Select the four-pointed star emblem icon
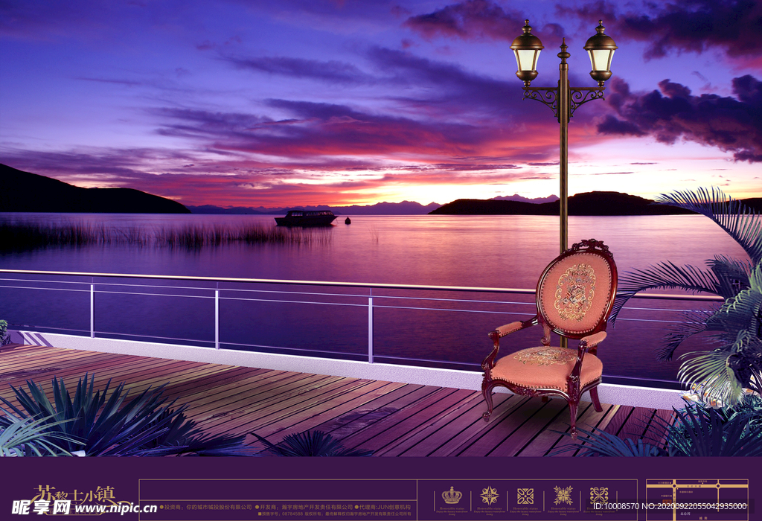The height and width of the screenshot is (521, 762). tap(489, 496)
